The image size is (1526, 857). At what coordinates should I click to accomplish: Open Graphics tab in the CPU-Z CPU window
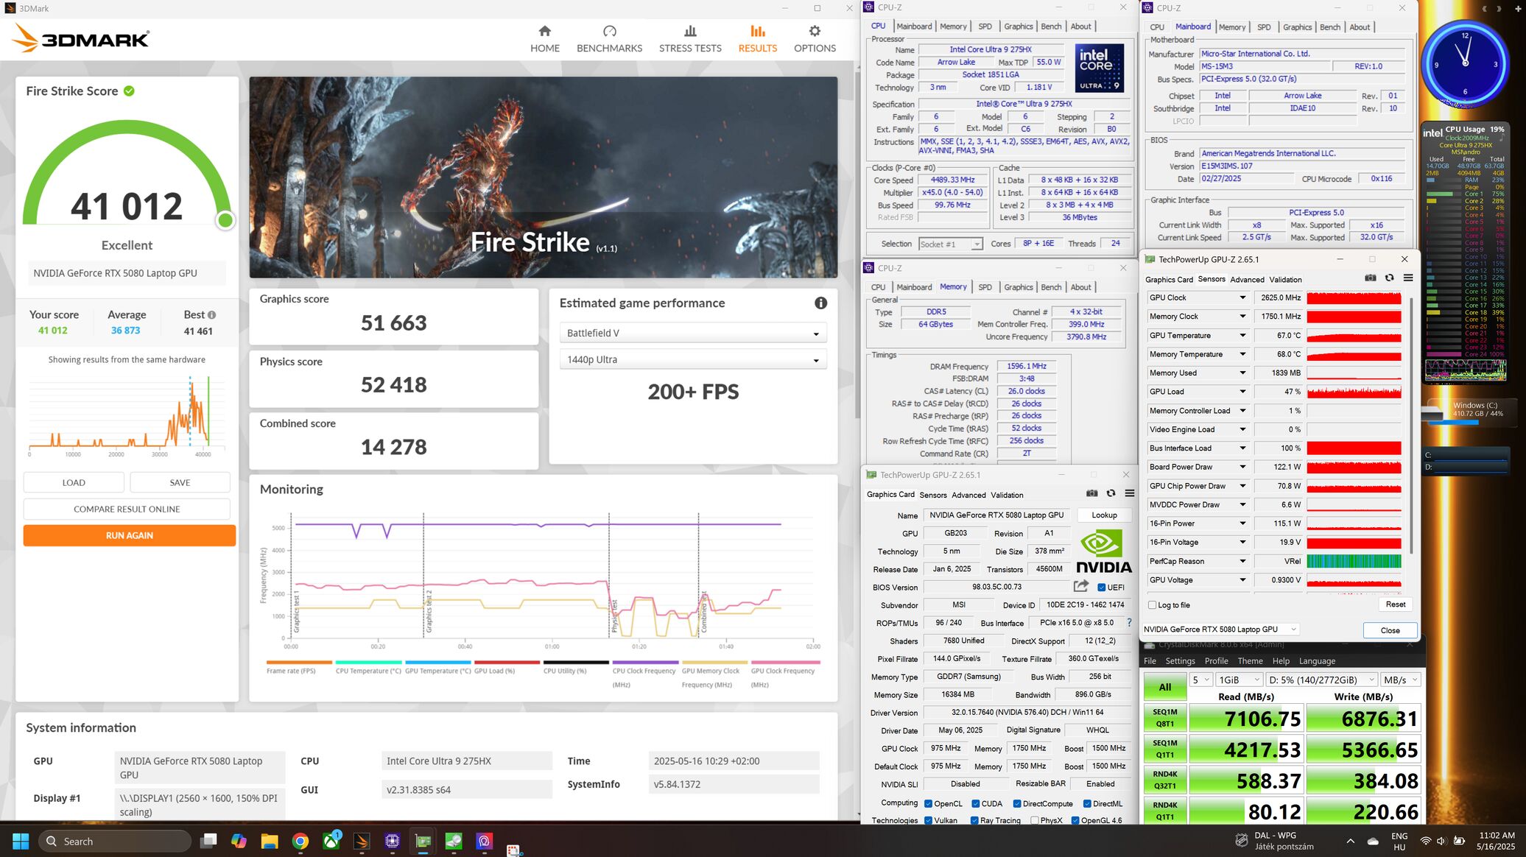tap(1018, 27)
